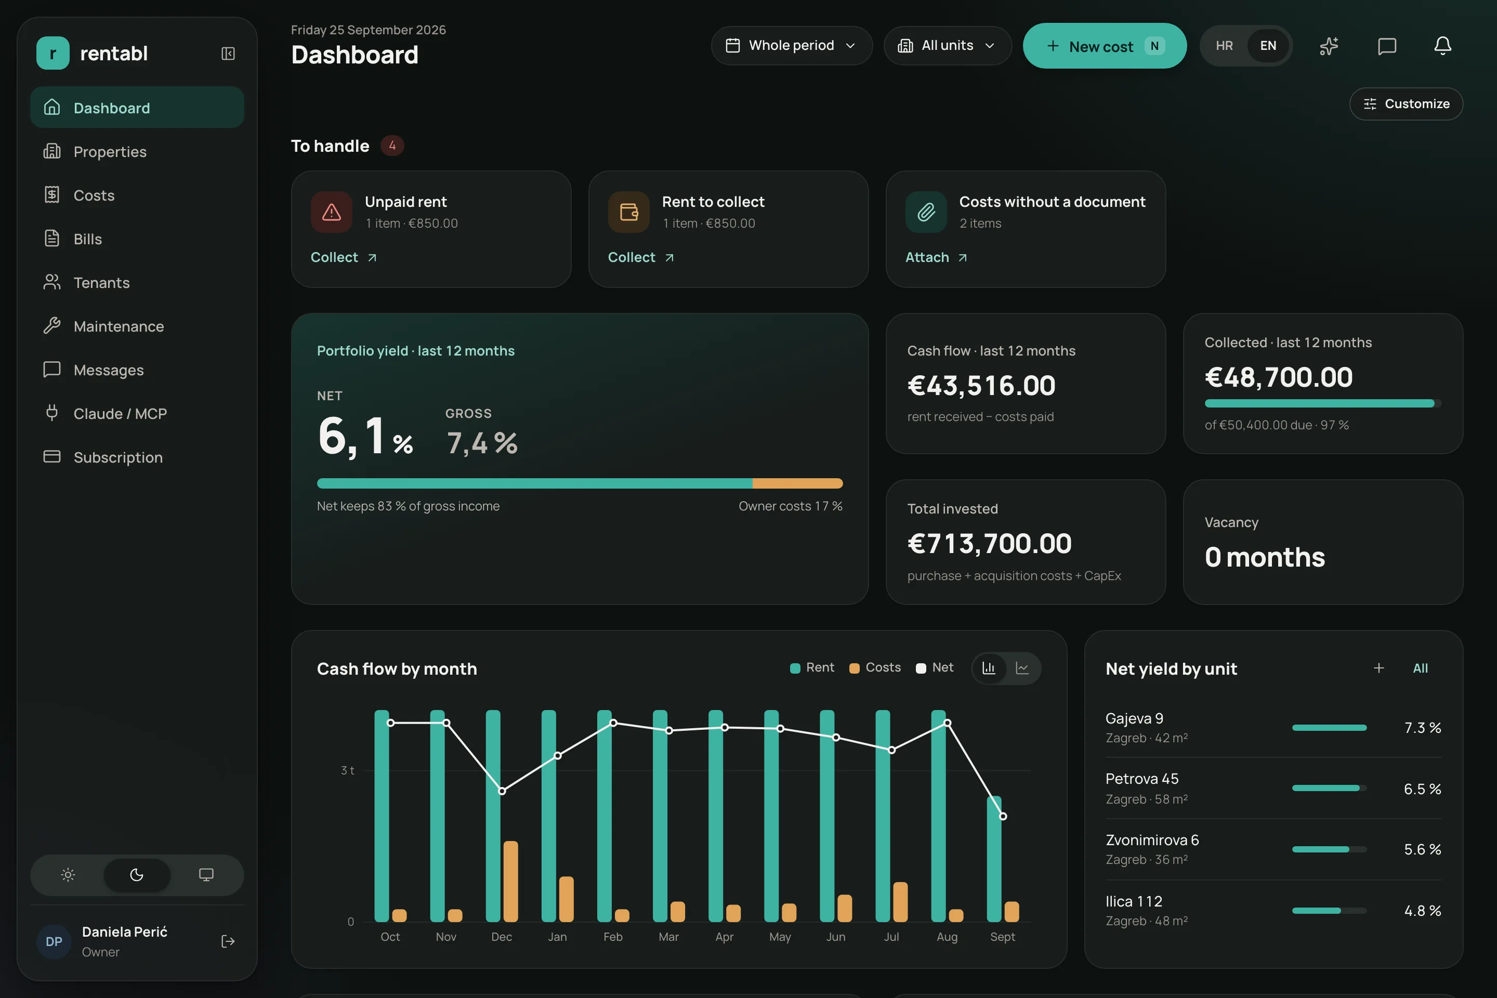Screen dimensions: 1497x998
Task: Select the system theme monitor option
Action: tap(206, 874)
